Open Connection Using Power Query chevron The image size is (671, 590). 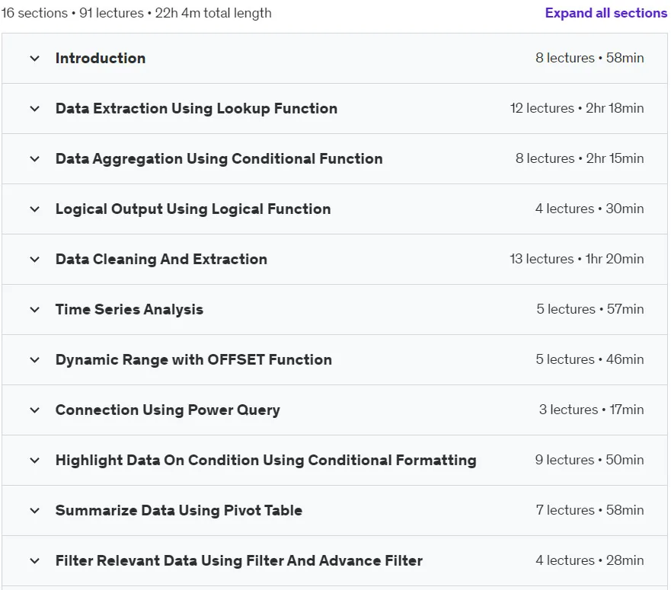(35, 410)
